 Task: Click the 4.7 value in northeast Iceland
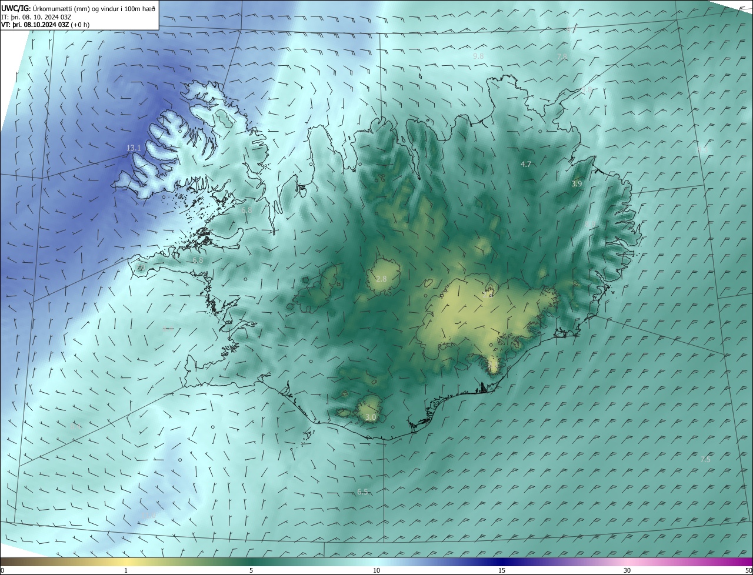tap(527, 165)
